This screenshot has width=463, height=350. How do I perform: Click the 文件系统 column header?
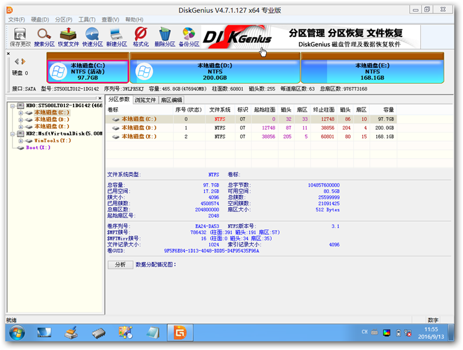220,110
